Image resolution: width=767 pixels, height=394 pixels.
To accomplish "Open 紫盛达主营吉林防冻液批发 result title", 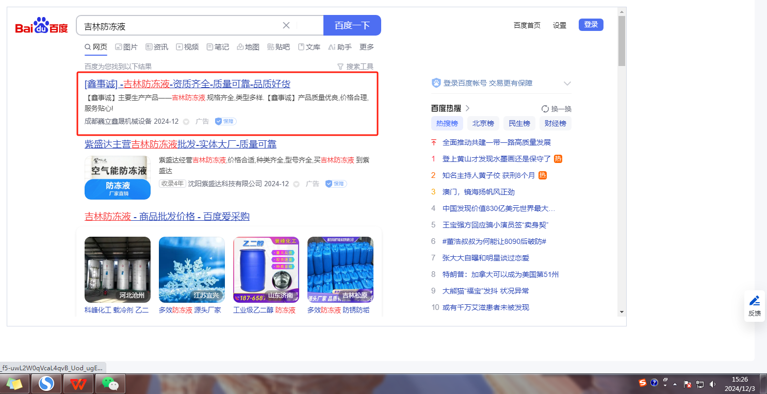I will coord(181,144).
